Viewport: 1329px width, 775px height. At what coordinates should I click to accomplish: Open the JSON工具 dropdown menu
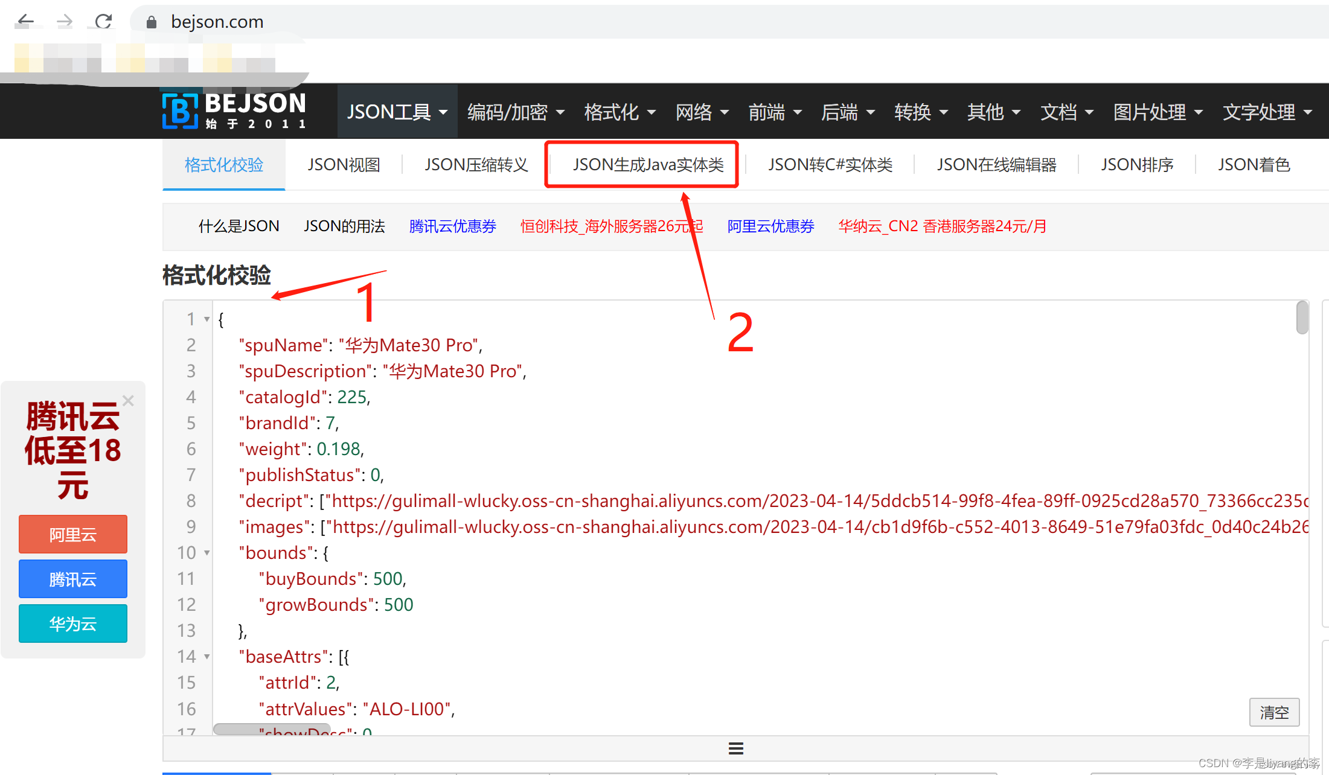click(x=397, y=112)
